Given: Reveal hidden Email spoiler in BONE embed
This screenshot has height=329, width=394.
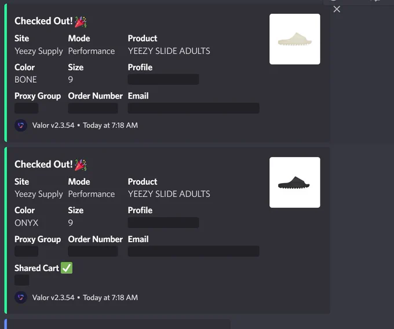Looking at the screenshot, I should coord(194,108).
